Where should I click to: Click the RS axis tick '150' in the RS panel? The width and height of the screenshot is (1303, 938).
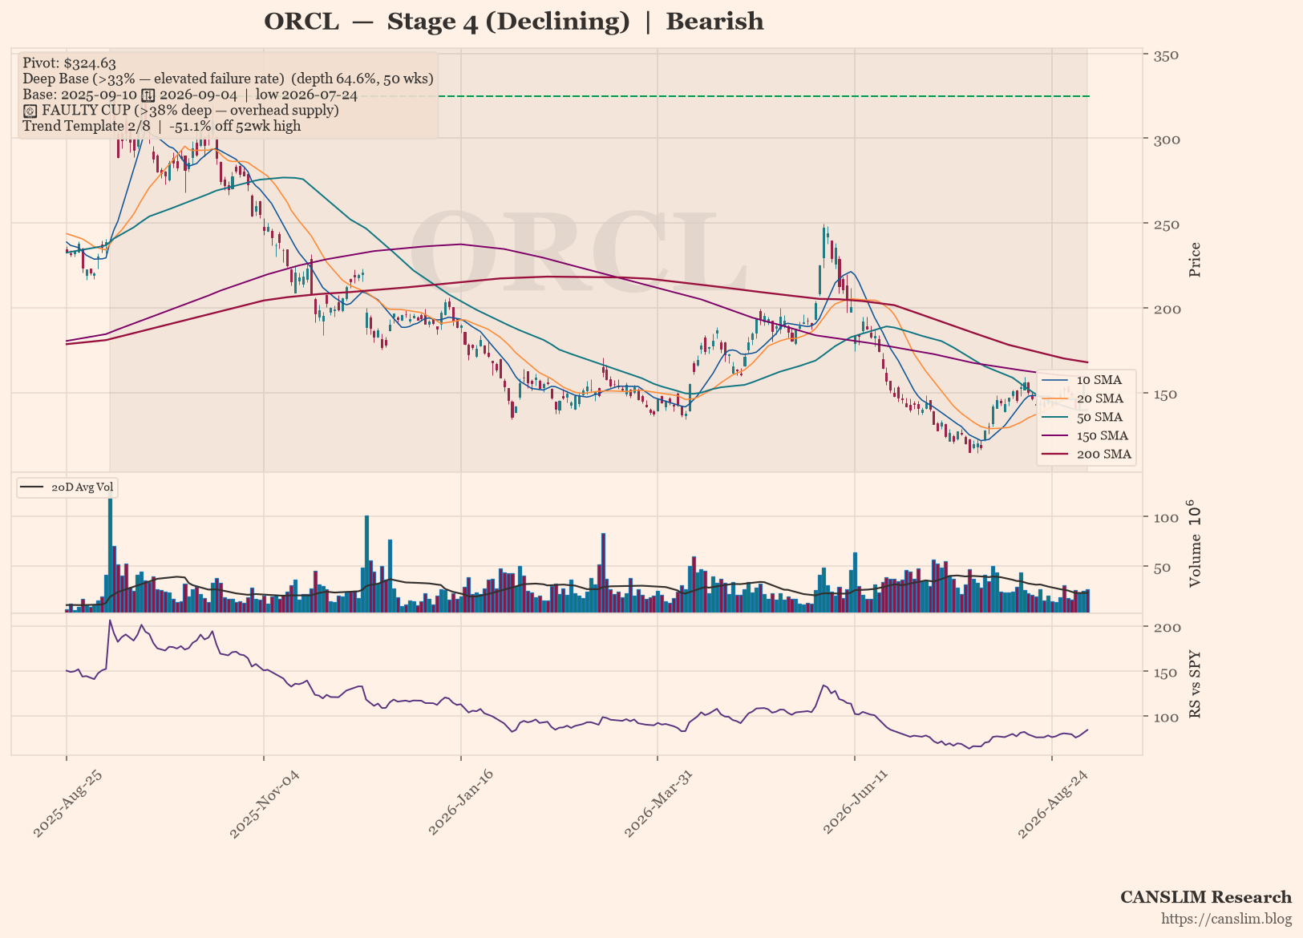tap(1166, 673)
